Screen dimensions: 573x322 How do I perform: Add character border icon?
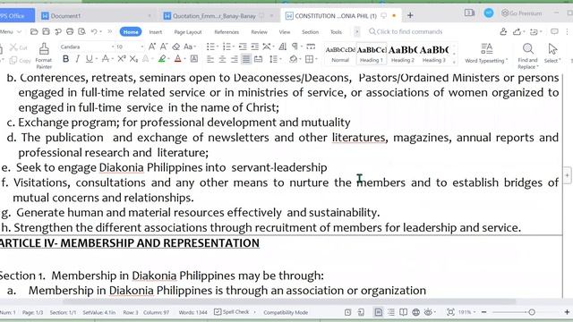pyautogui.click(x=194, y=59)
